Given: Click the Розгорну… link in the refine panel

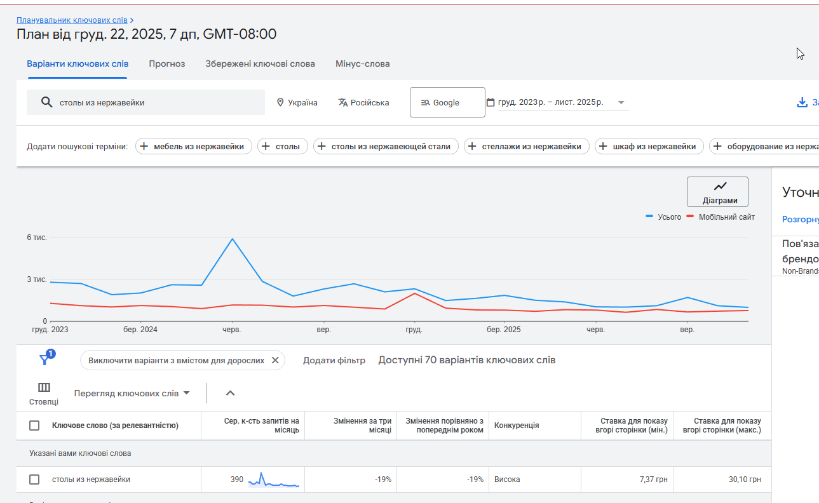Looking at the screenshot, I should (800, 219).
